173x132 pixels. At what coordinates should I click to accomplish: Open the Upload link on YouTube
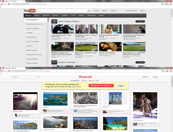tap(113, 11)
